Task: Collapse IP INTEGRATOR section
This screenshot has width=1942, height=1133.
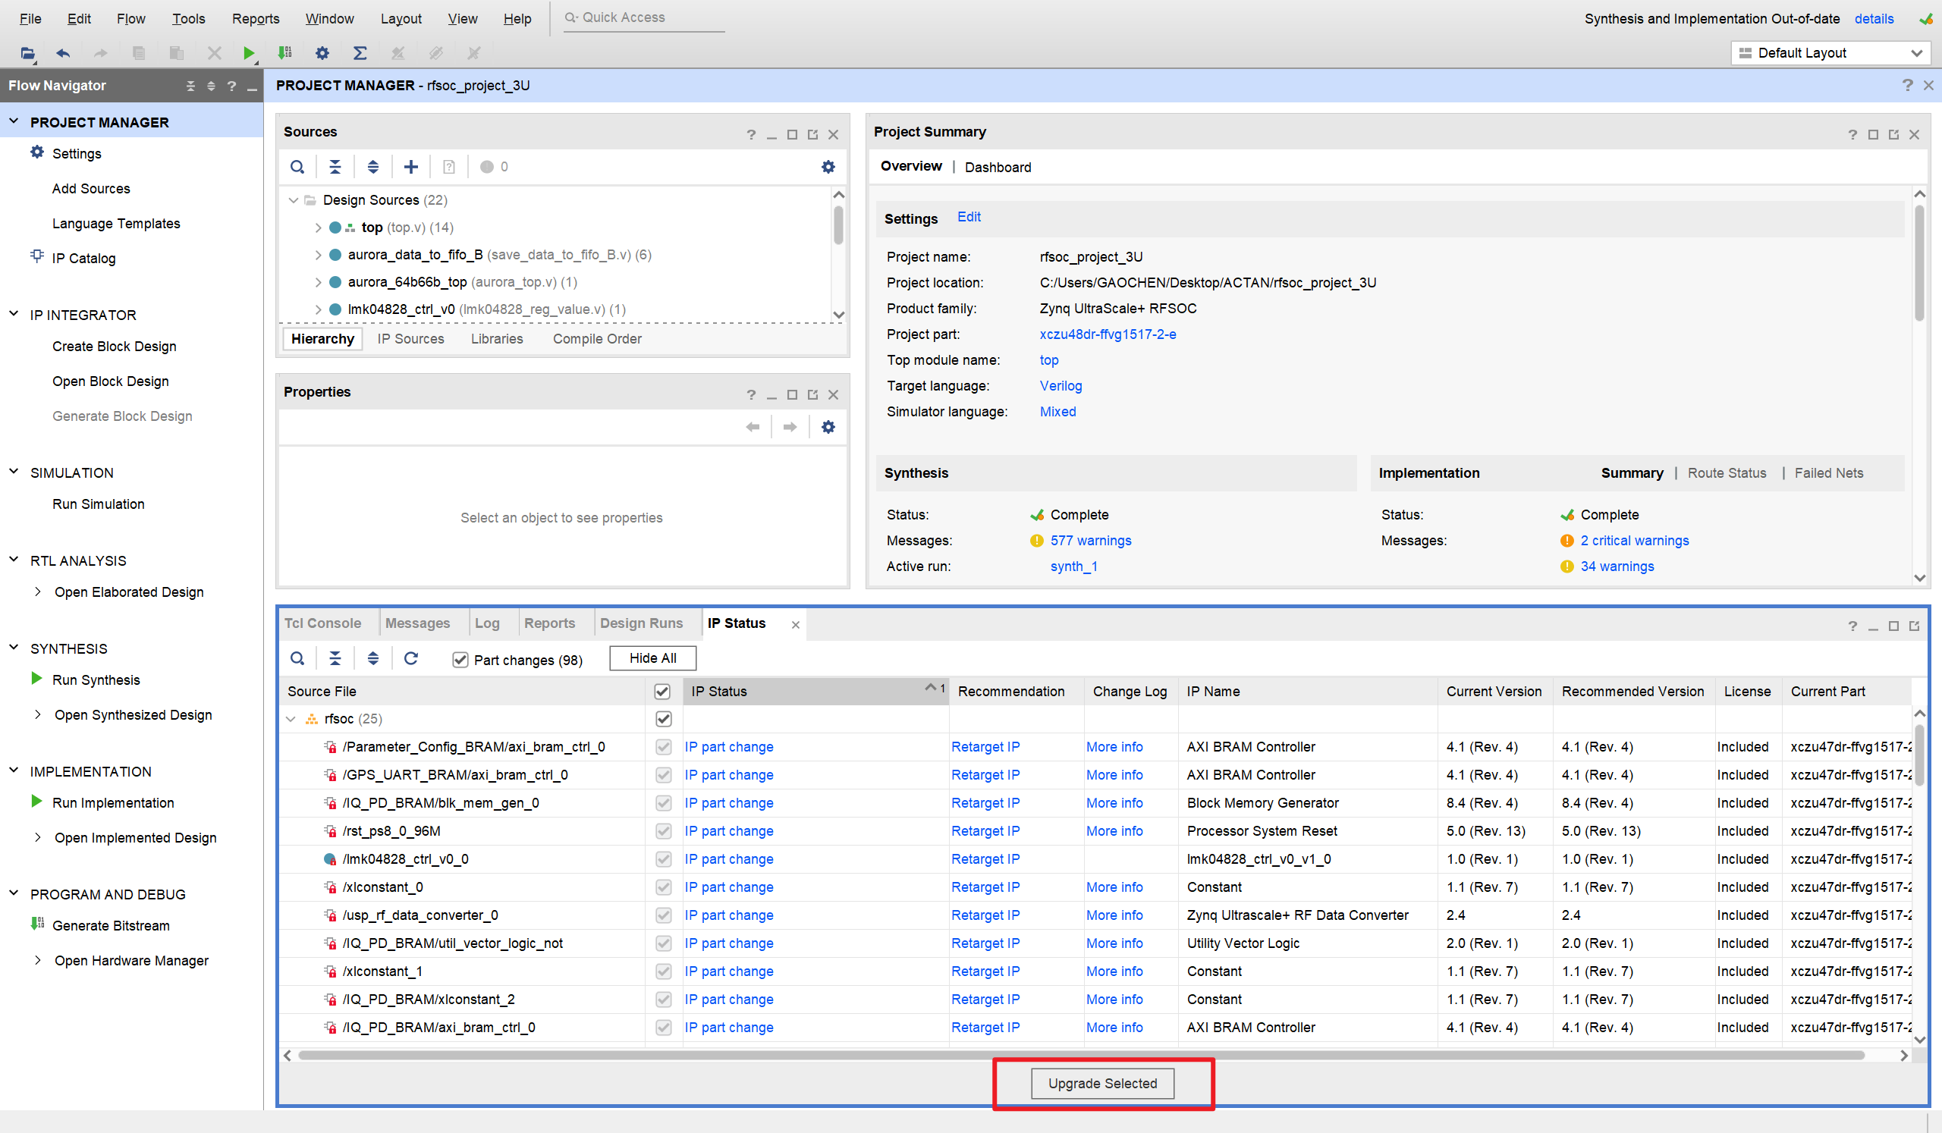Action: 14,314
